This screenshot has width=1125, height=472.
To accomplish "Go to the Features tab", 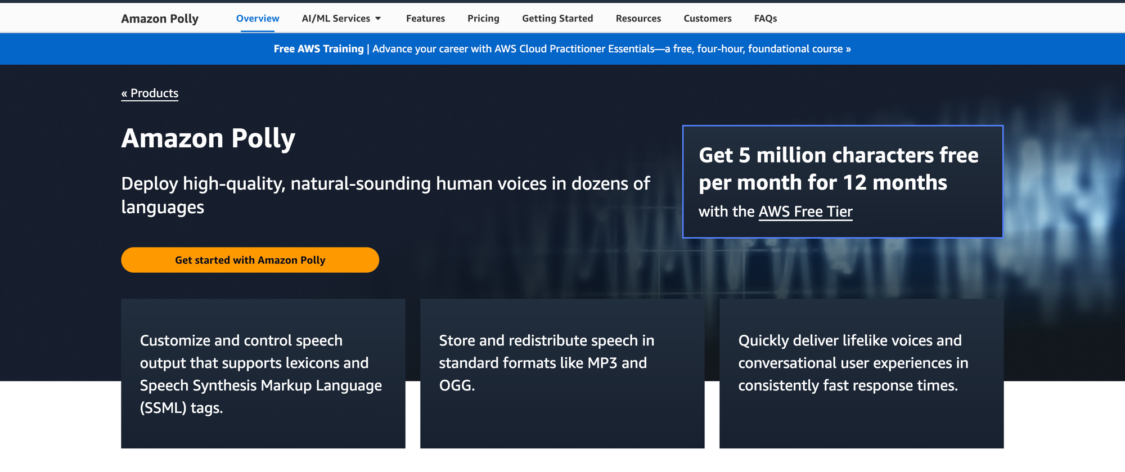I will [x=425, y=19].
